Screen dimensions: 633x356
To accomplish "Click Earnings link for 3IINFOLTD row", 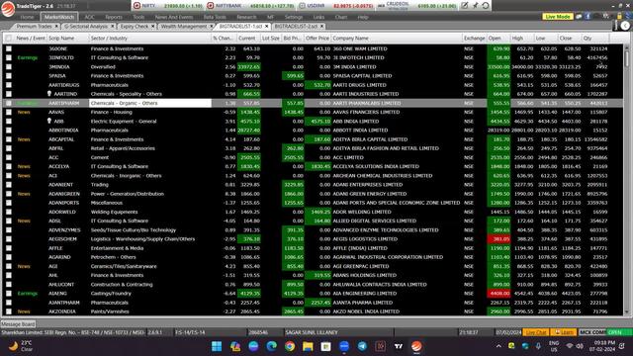I will point(28,57).
